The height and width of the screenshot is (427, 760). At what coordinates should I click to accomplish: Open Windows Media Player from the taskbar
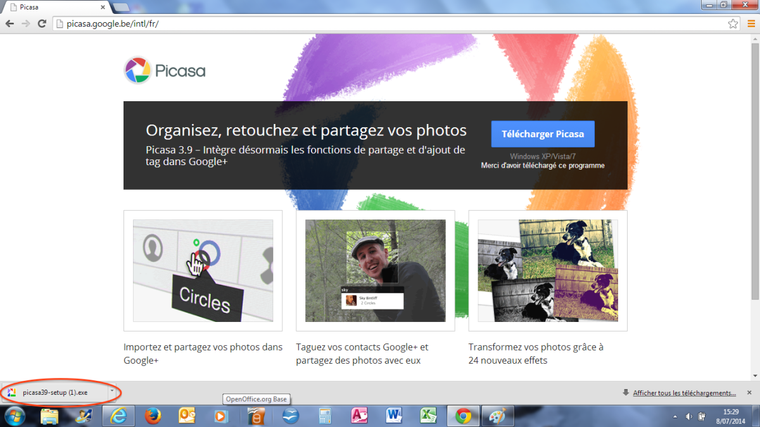click(x=221, y=416)
